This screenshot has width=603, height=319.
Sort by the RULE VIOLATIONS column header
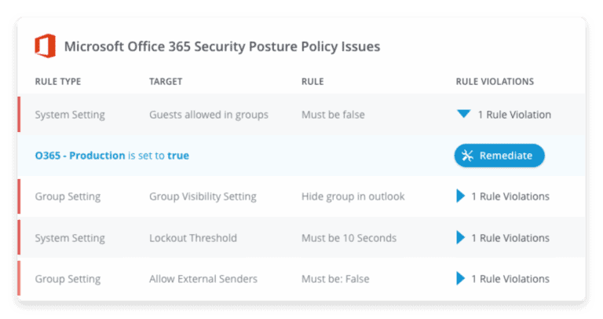coord(495,82)
